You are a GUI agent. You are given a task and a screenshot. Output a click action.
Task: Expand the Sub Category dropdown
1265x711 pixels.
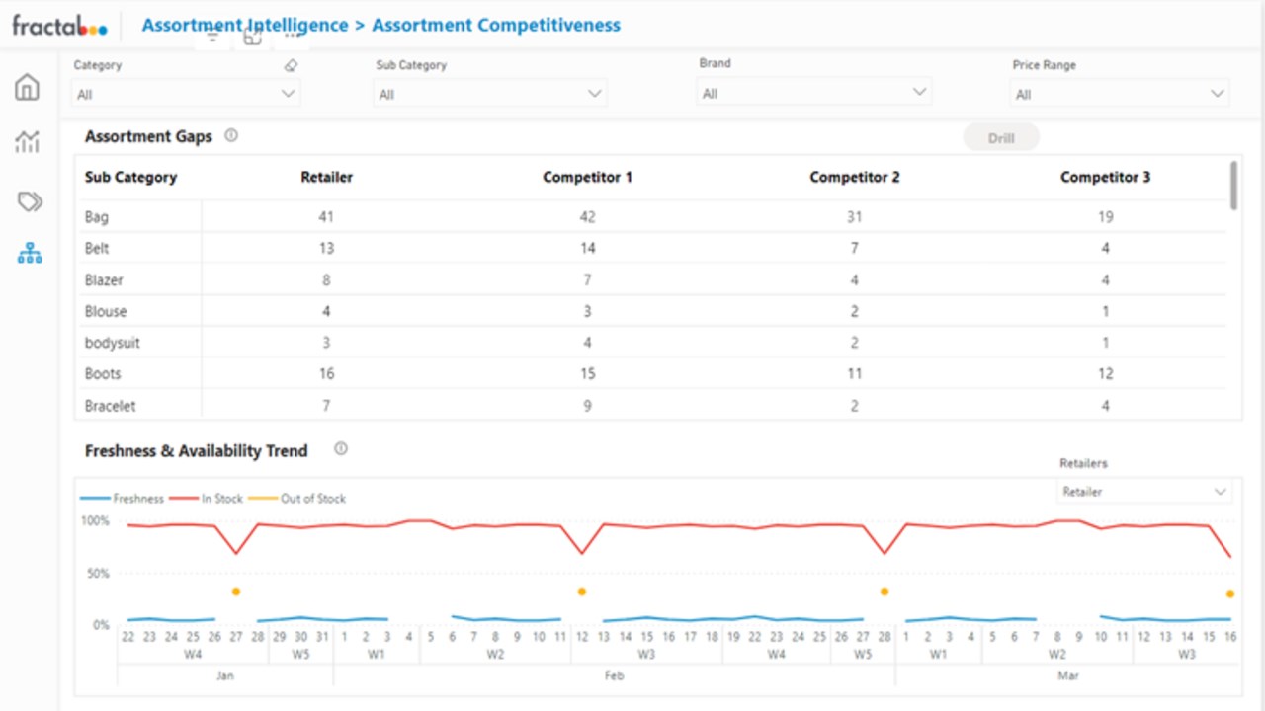490,94
